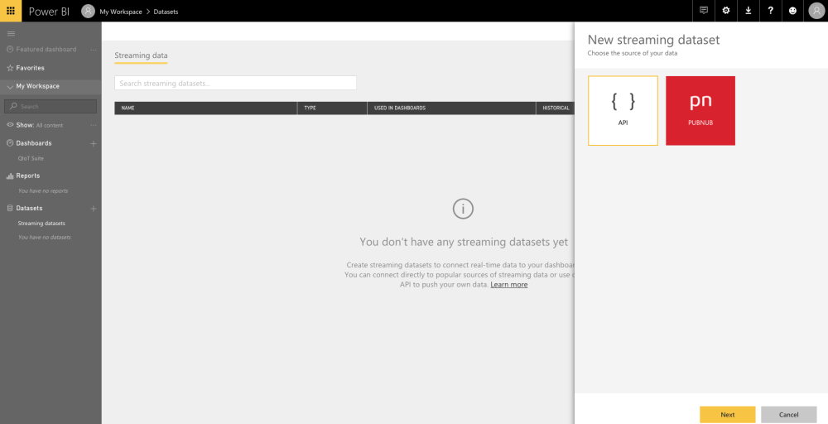
Task: Open Favorites in the sidebar
Action: tap(30, 68)
